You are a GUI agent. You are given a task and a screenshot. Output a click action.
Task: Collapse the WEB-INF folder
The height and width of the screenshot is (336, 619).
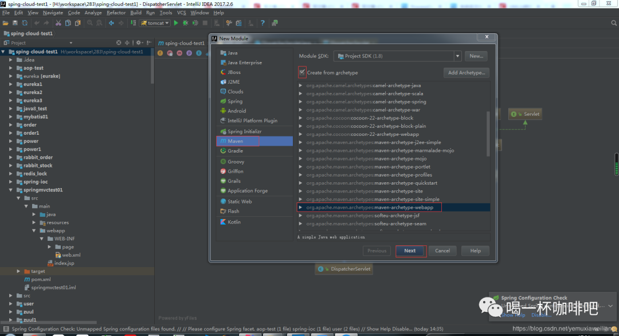[42, 239]
